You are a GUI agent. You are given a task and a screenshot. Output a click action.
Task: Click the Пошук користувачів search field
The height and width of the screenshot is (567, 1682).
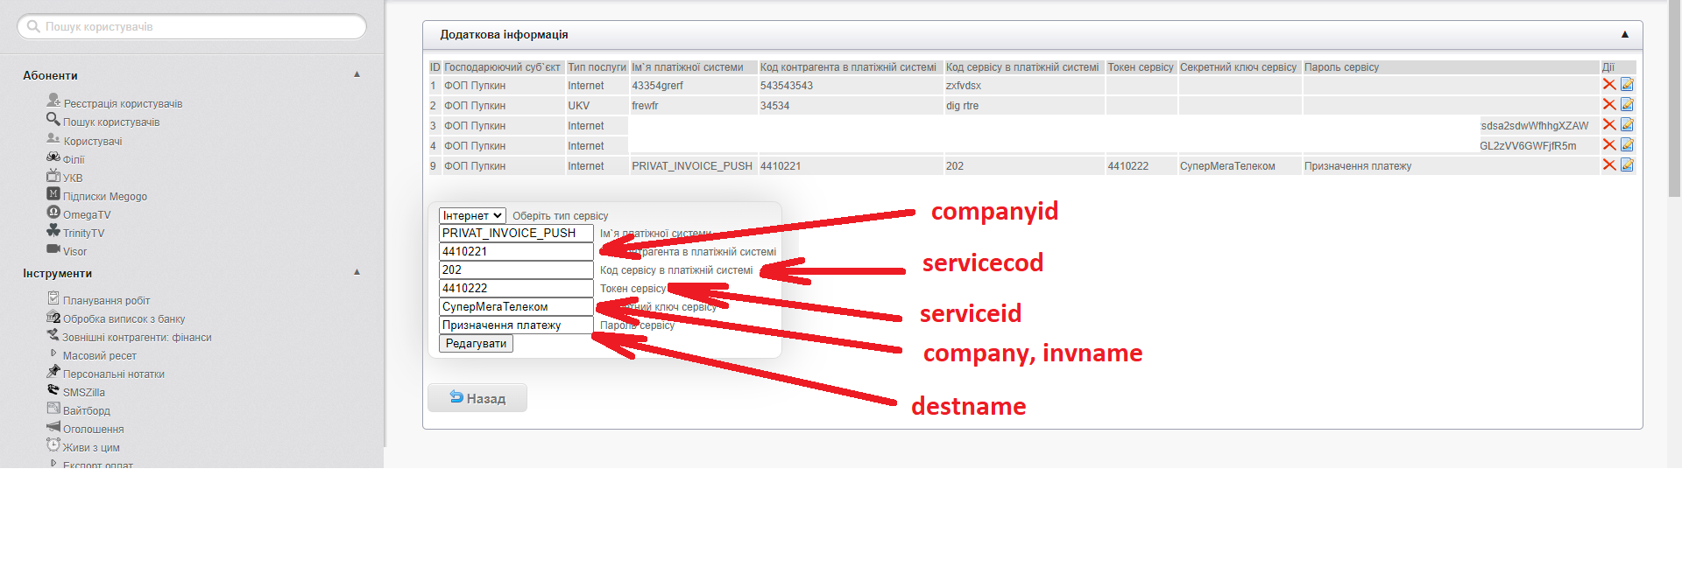tap(193, 27)
